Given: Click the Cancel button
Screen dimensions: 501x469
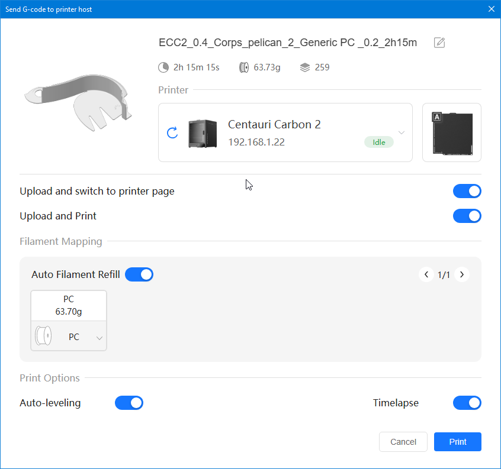Looking at the screenshot, I should pyautogui.click(x=403, y=442).
